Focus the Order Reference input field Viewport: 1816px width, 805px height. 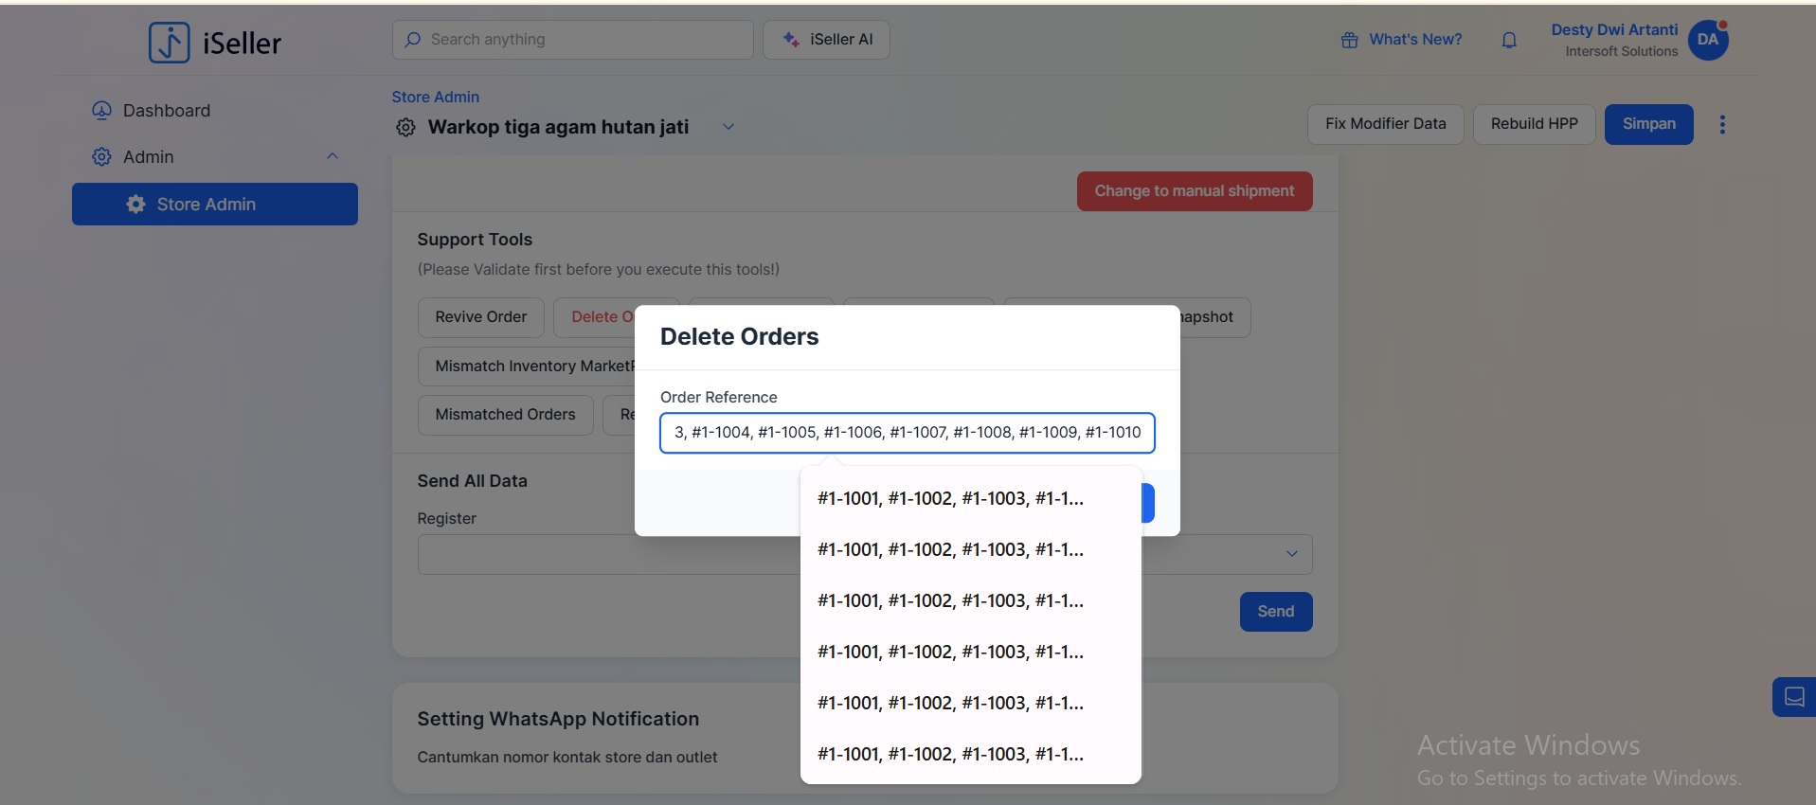click(x=907, y=433)
